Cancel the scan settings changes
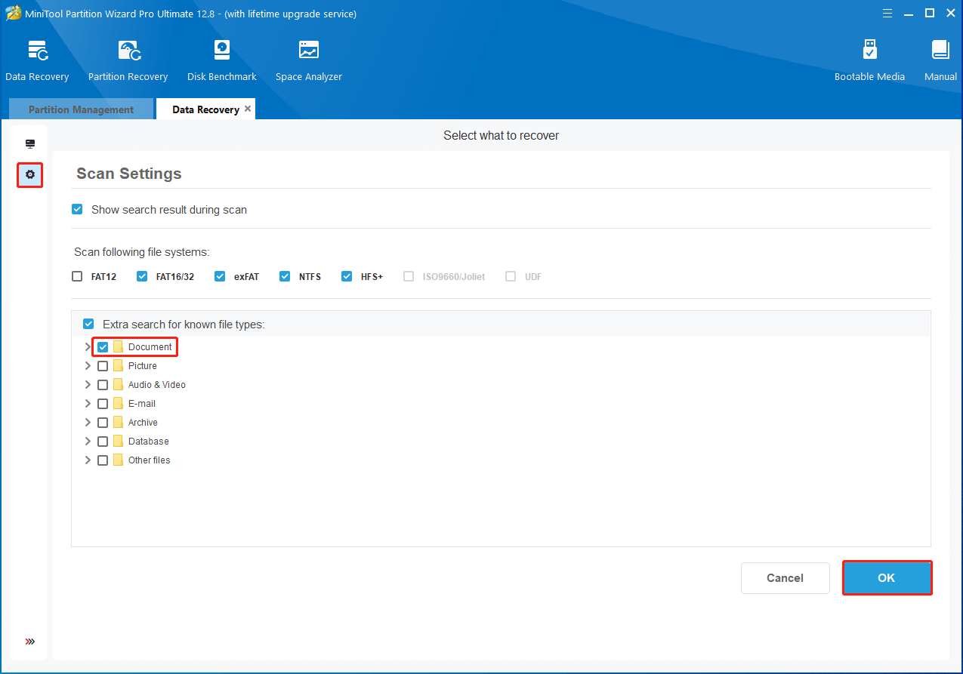The height and width of the screenshot is (674, 963). [x=786, y=578]
